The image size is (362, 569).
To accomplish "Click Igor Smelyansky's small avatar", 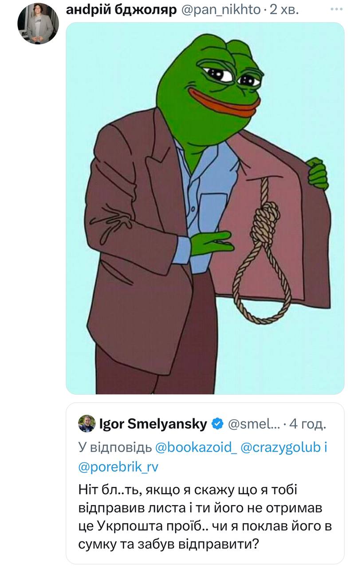I will pyautogui.click(x=87, y=424).
